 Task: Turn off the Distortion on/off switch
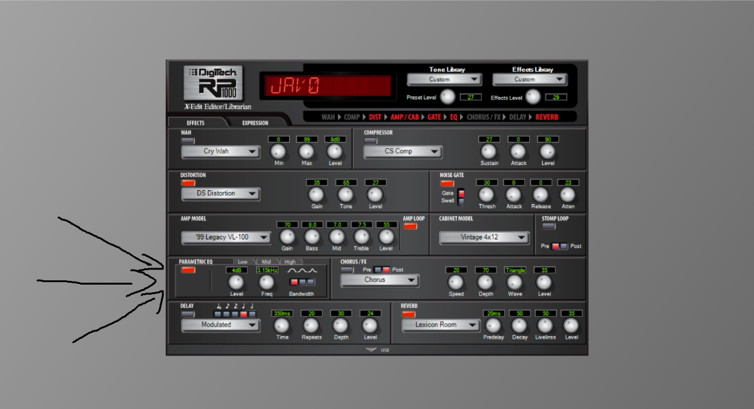click(188, 183)
